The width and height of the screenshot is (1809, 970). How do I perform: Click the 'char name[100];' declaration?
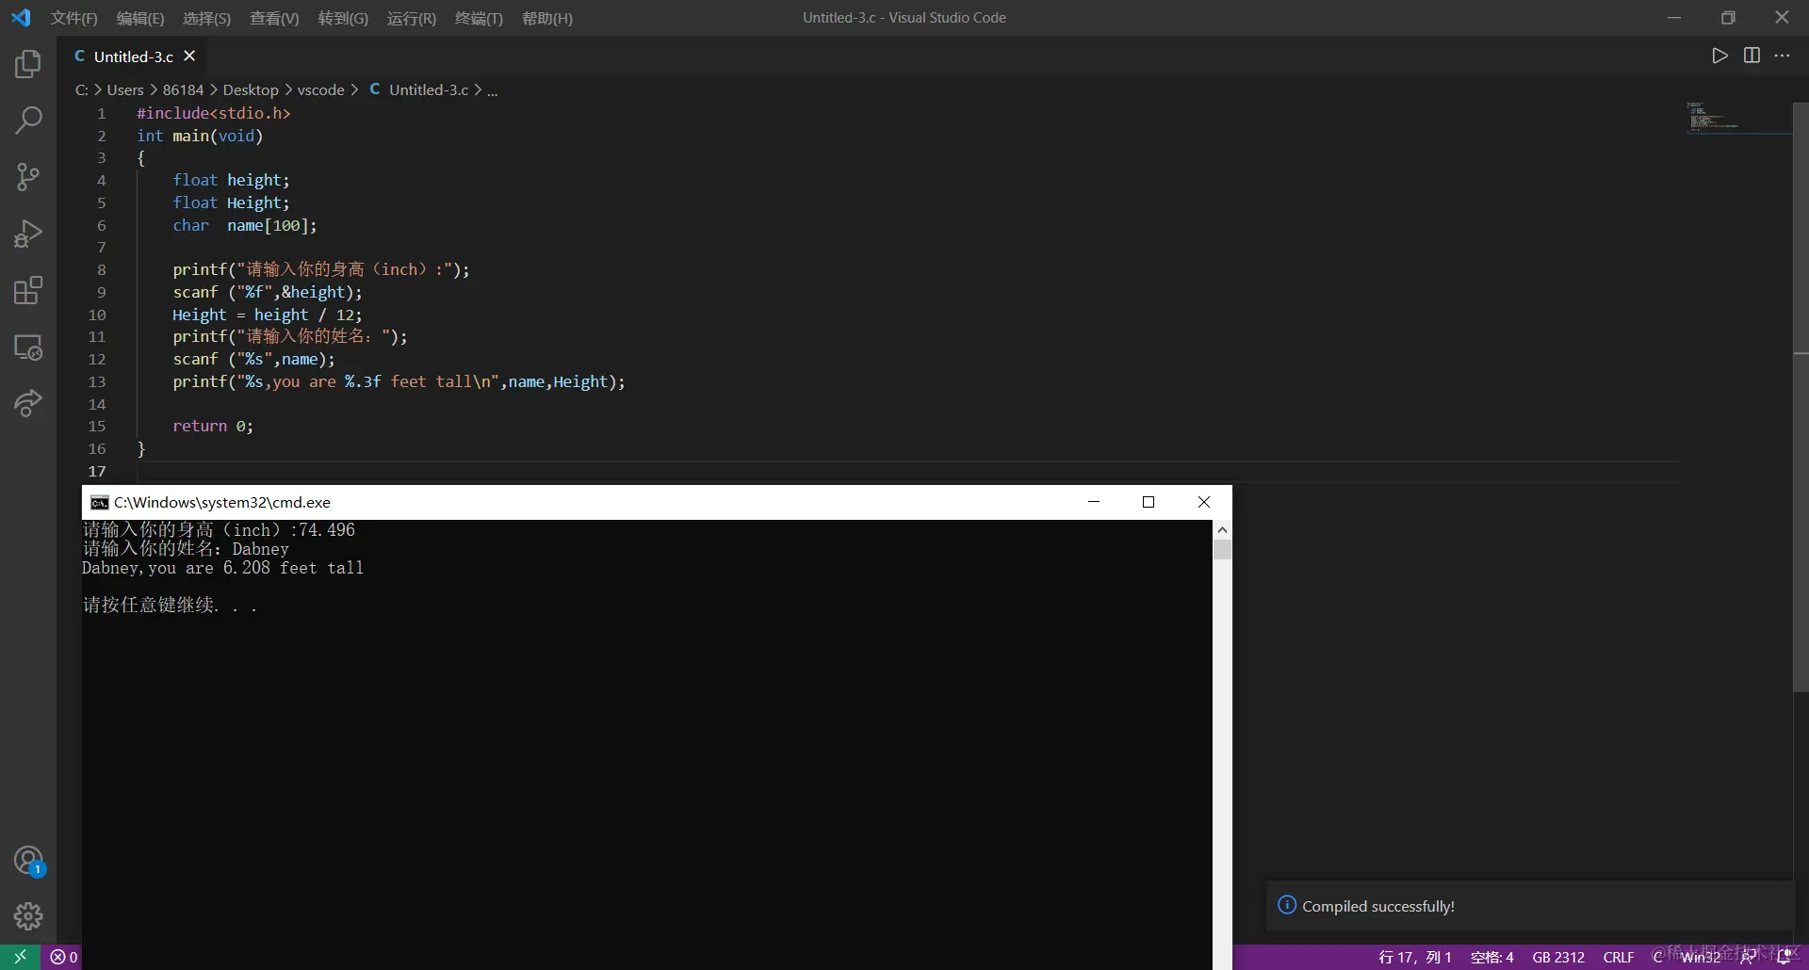coord(245,225)
